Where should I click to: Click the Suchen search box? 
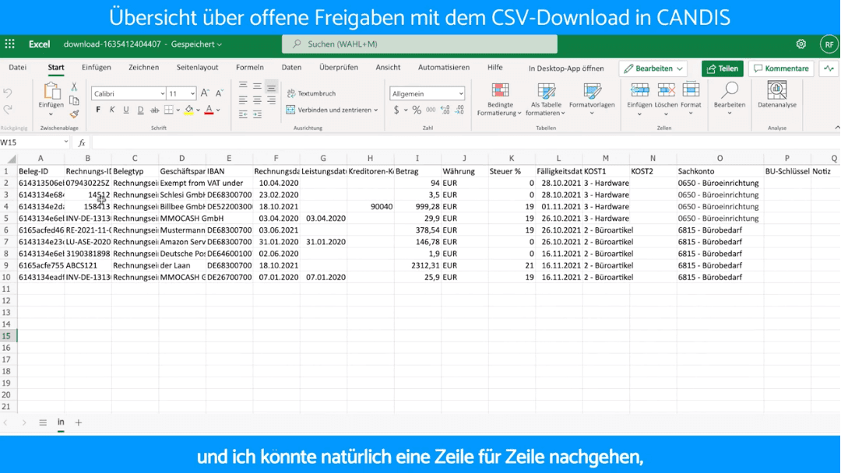click(420, 44)
